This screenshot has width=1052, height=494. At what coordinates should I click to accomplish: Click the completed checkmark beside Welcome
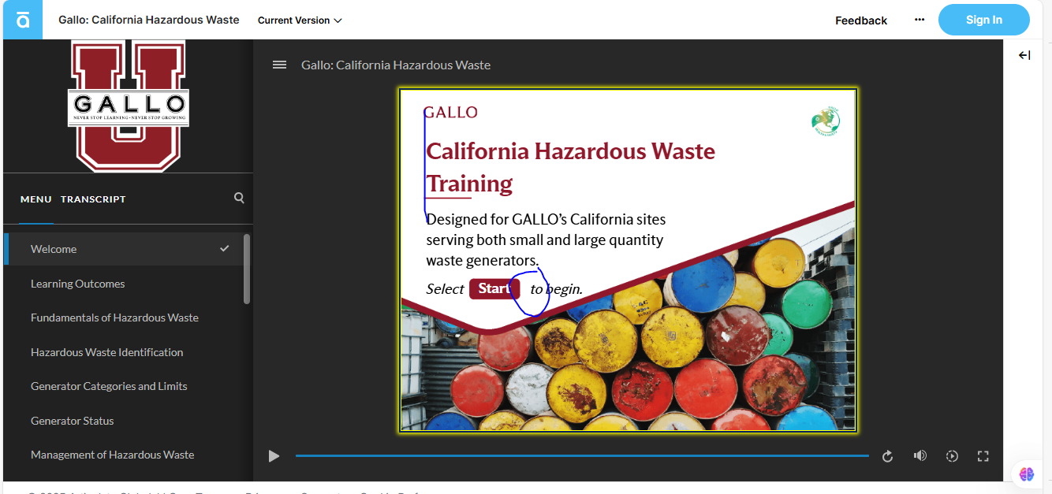(225, 249)
